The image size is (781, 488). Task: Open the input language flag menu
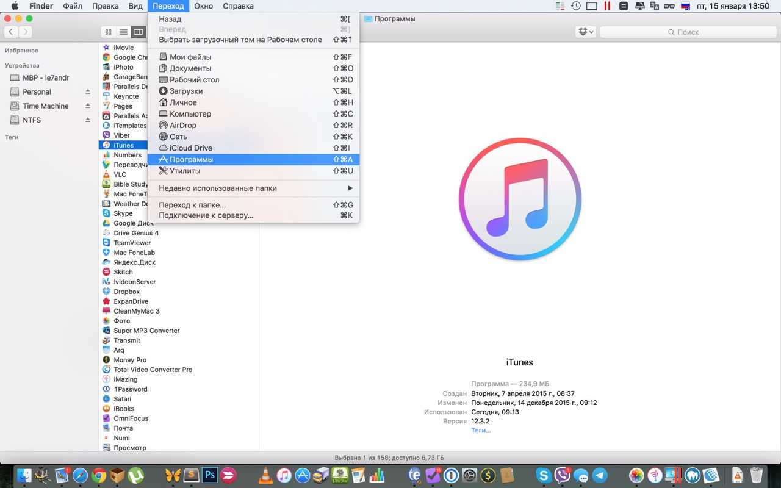click(685, 6)
